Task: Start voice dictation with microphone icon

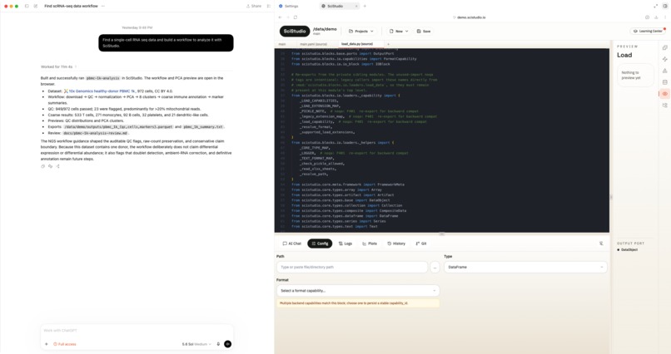Action: 218,344
